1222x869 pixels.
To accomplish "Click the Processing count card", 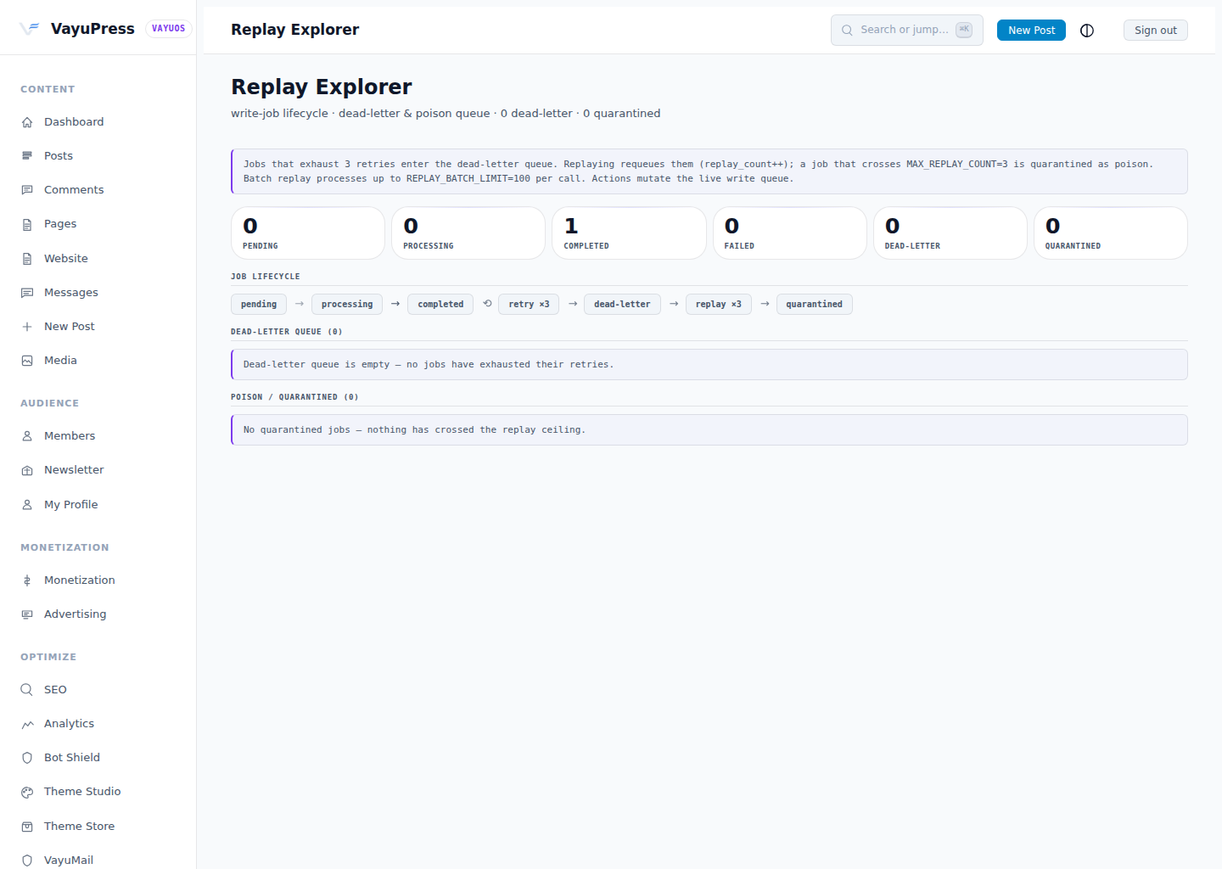I will (x=468, y=233).
